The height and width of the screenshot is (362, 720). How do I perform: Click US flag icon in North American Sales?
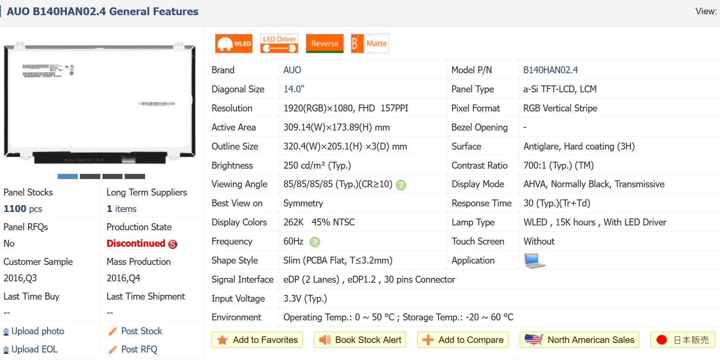tap(534, 339)
